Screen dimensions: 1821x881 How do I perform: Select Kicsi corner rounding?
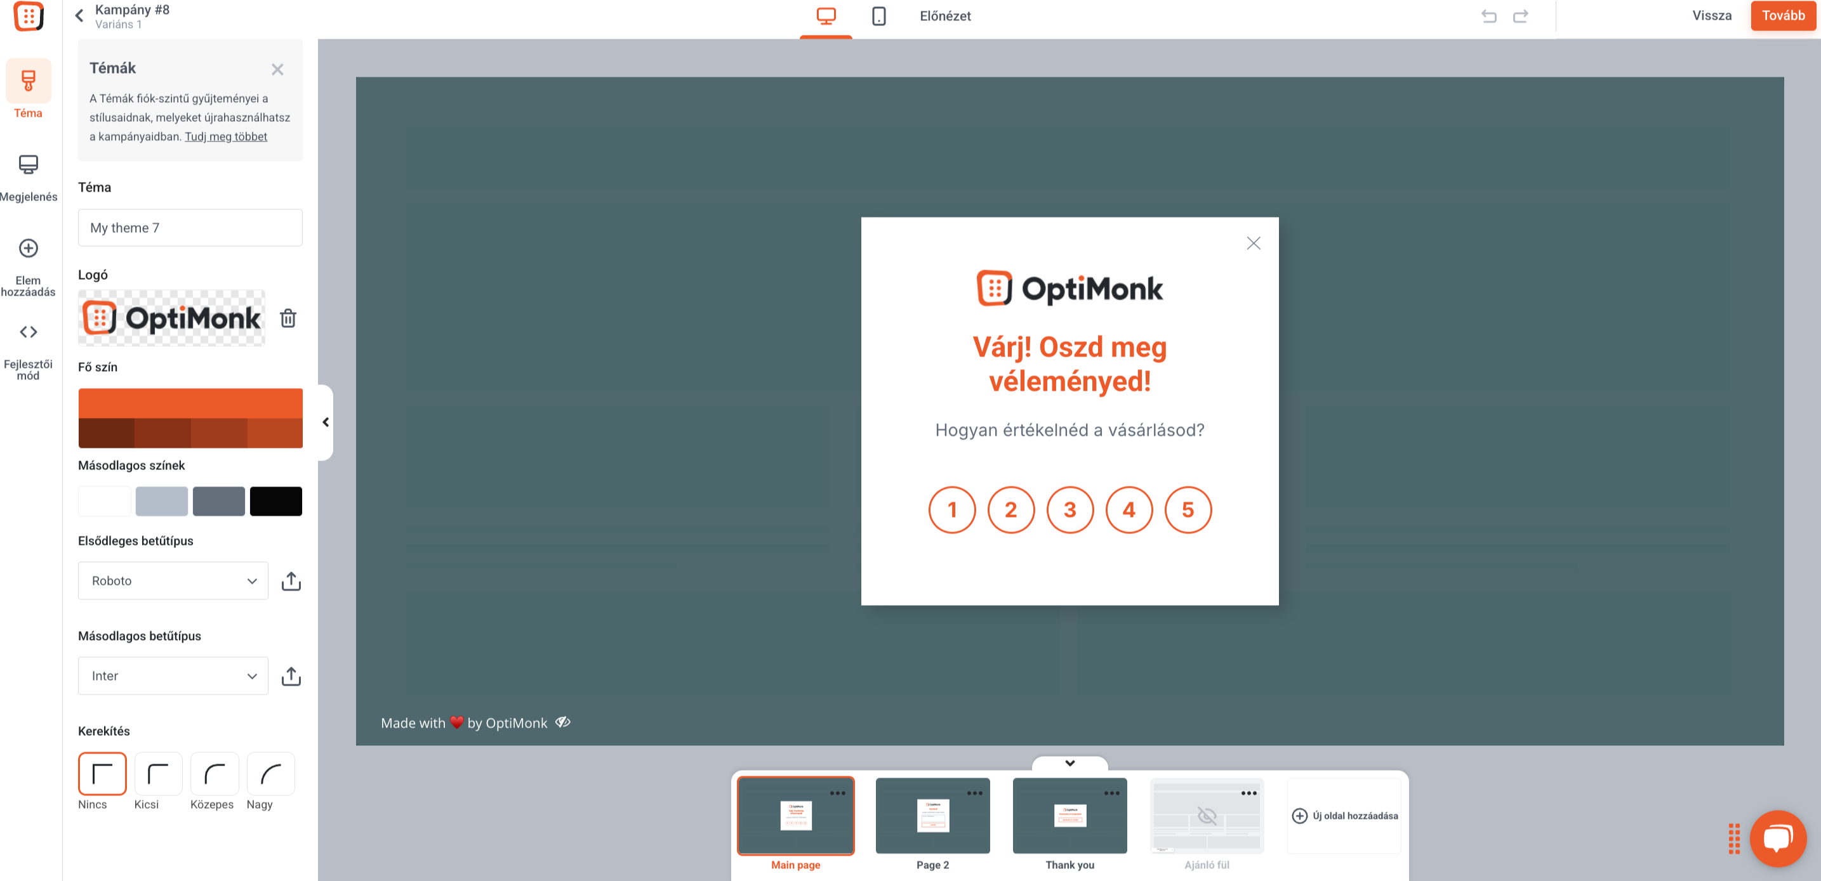(x=157, y=774)
